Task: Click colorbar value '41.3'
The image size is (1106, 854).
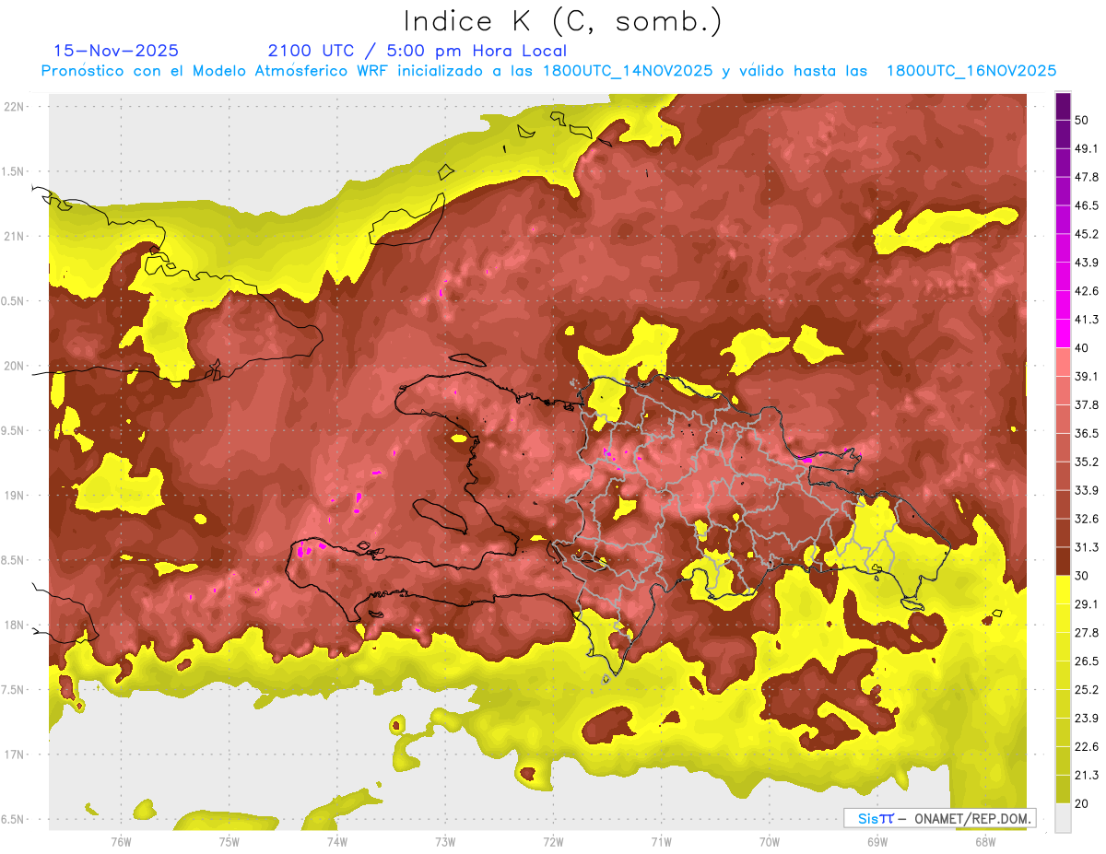Action: click(1086, 320)
